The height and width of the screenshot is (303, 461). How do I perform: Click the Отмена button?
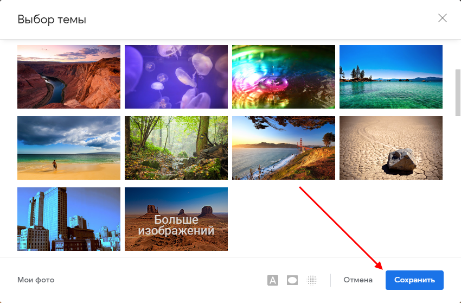[358, 280]
